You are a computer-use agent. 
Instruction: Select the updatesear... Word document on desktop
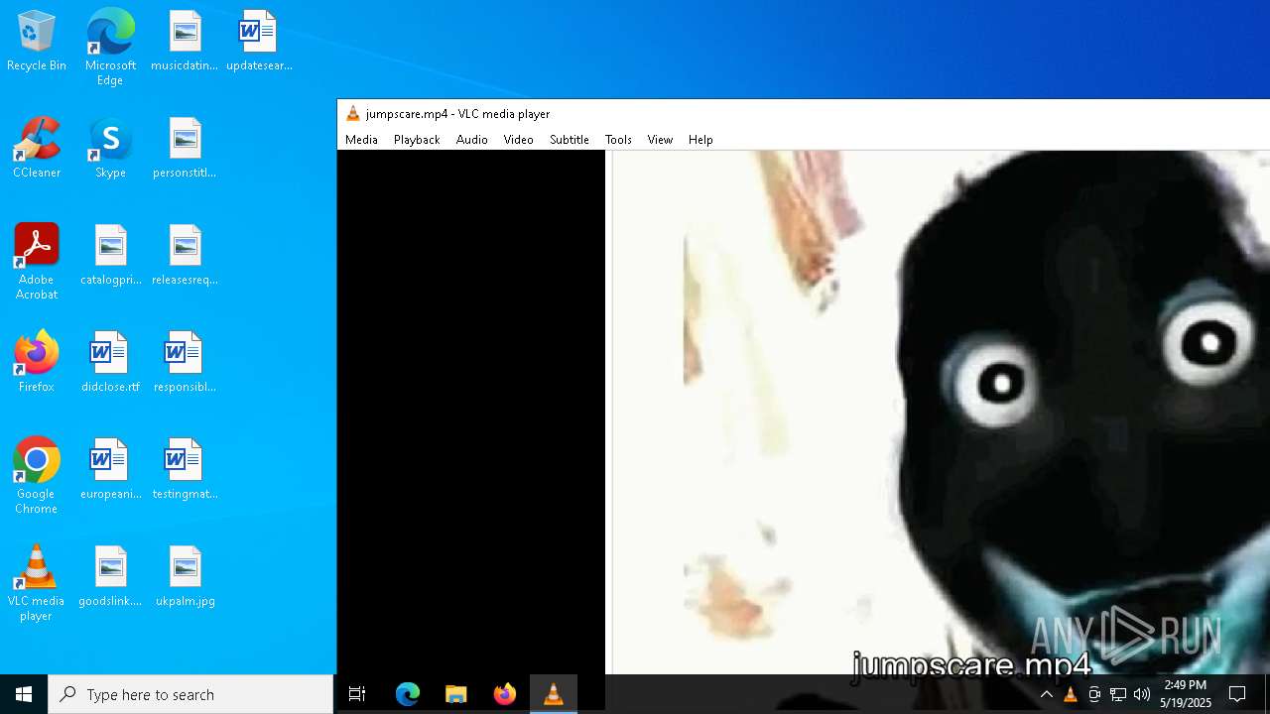[x=259, y=42]
